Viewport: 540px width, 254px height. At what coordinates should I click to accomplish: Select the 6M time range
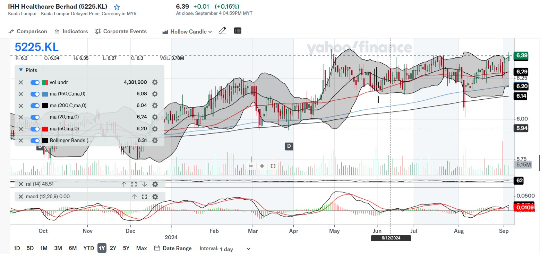(72, 248)
